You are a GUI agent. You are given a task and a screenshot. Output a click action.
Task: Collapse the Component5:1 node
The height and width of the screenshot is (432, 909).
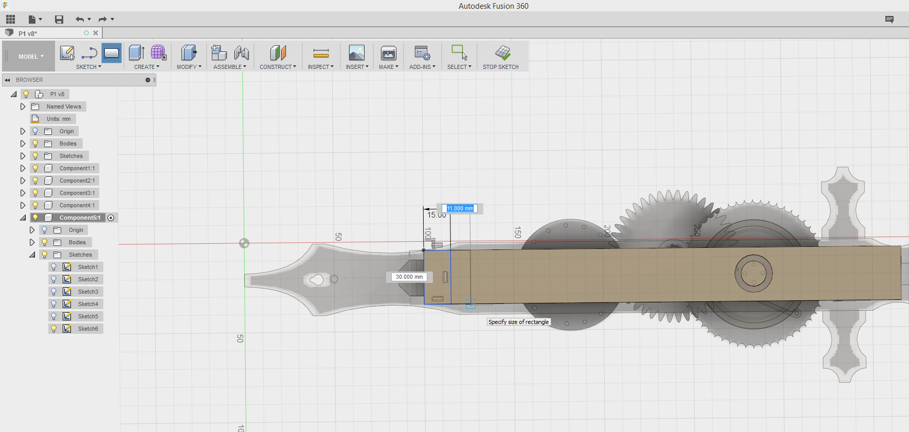tap(23, 218)
